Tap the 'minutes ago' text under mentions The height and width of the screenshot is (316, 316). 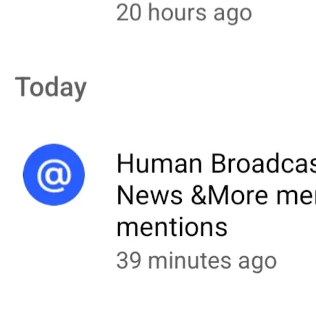tap(212, 261)
